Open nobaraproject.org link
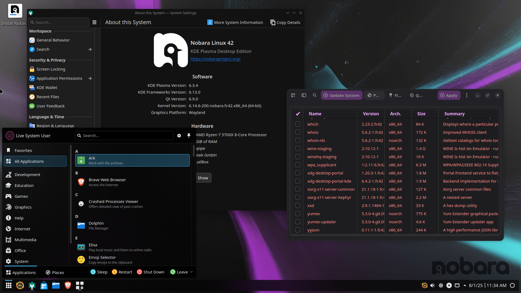The image size is (521, 293). point(215,59)
